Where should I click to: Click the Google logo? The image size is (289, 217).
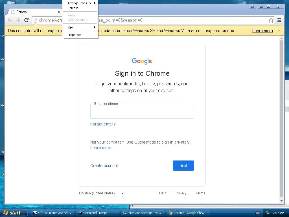coord(142,61)
